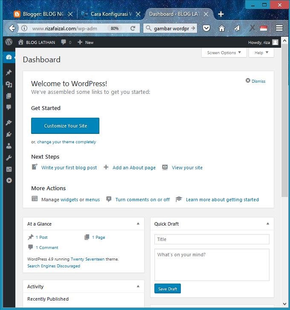The width and height of the screenshot is (290, 310).
Task: Open the Pages sidebar icon
Action: click(9, 96)
